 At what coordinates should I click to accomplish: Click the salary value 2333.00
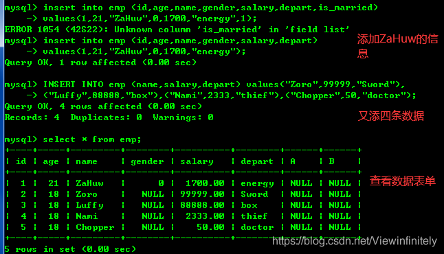click(x=205, y=216)
